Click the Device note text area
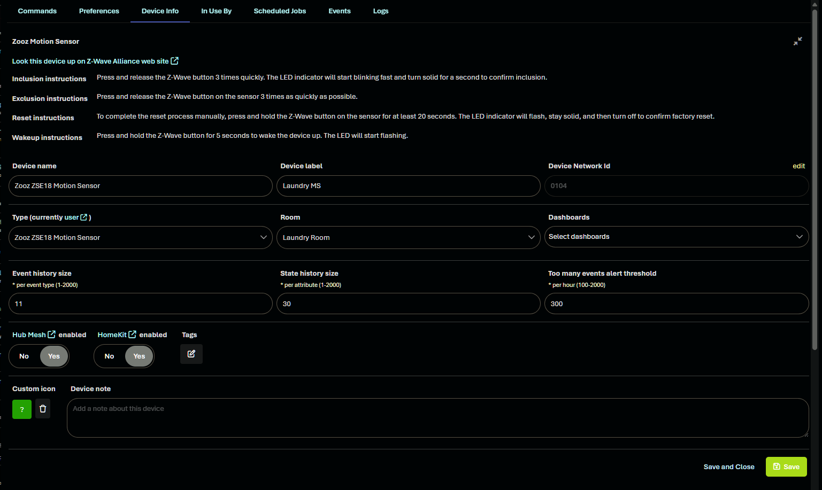Image resolution: width=822 pixels, height=490 pixels. point(437,418)
